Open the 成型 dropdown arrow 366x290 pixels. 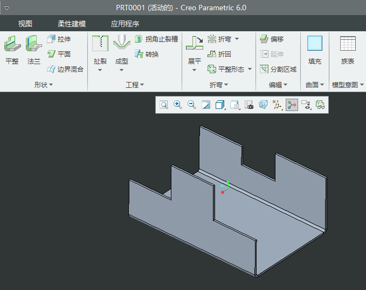(121, 70)
